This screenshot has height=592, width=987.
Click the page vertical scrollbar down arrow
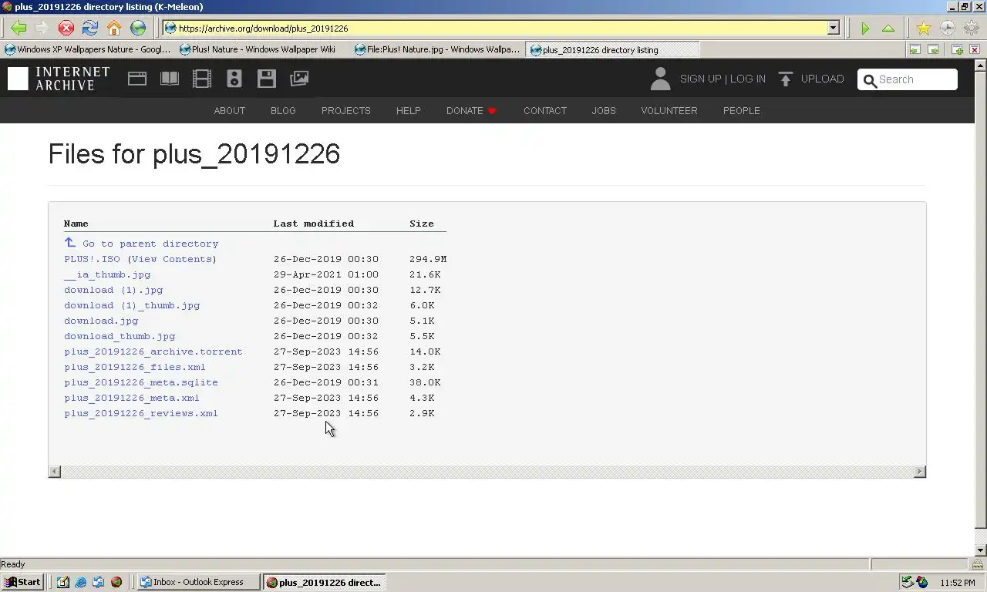pyautogui.click(x=981, y=550)
